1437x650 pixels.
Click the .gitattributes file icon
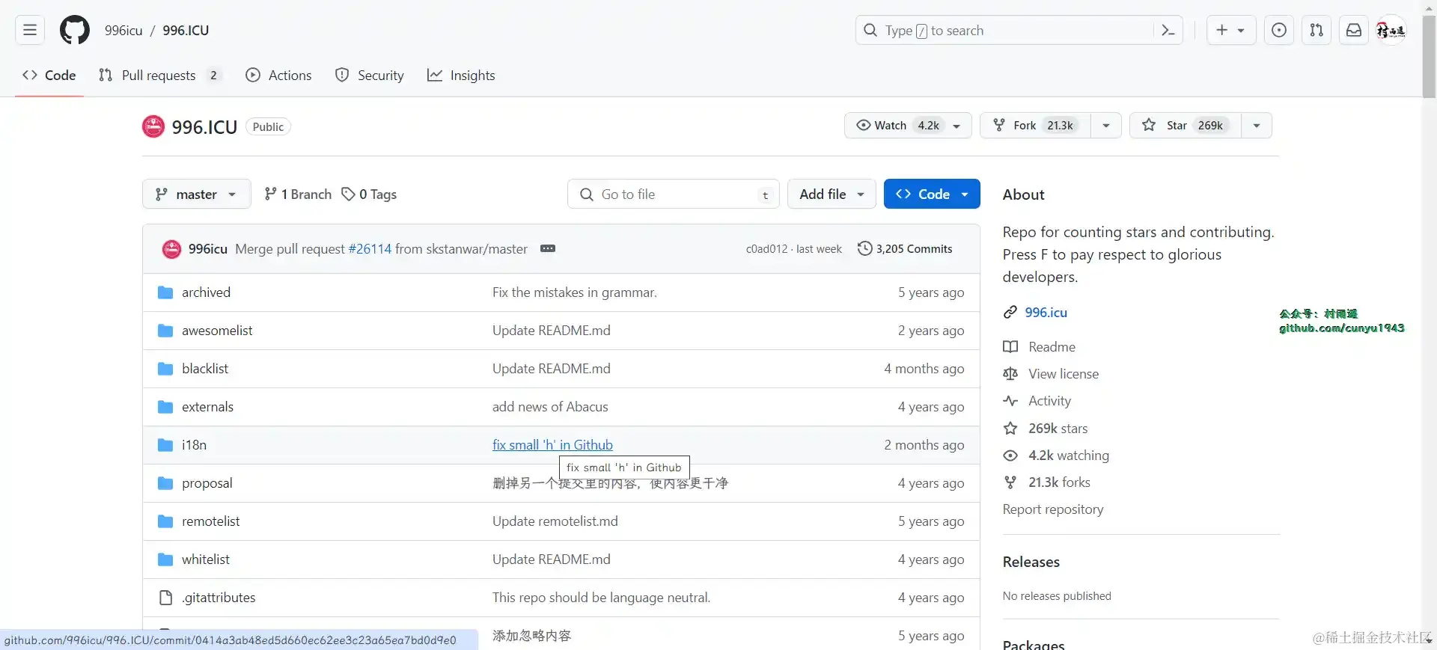click(x=165, y=598)
